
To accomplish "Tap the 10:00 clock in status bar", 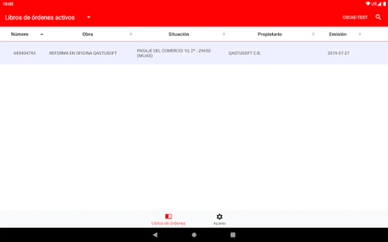I will (8, 4).
